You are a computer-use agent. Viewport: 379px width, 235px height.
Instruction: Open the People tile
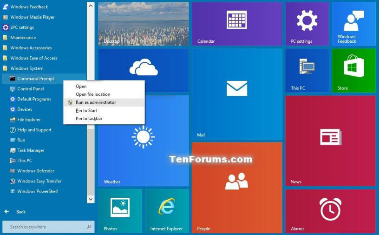[x=237, y=188]
